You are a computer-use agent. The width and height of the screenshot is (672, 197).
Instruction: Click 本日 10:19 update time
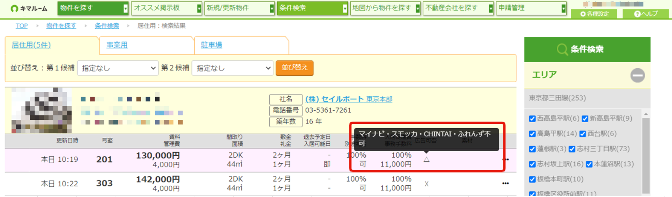[x=60, y=159]
